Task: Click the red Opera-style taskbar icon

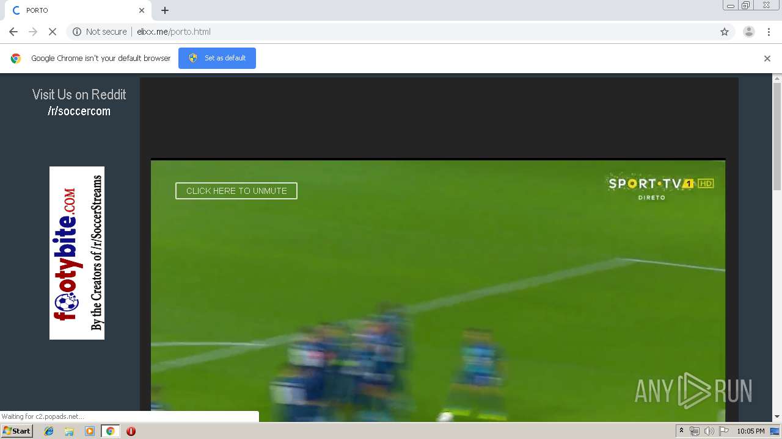Action: coord(131,431)
